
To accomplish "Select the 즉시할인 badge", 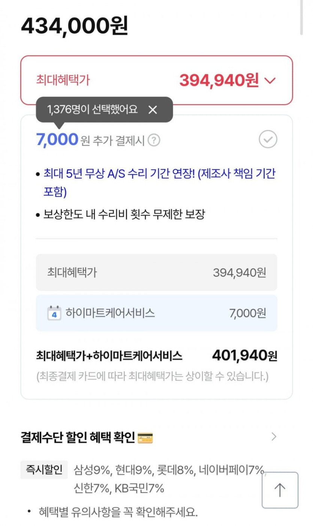I will (44, 469).
